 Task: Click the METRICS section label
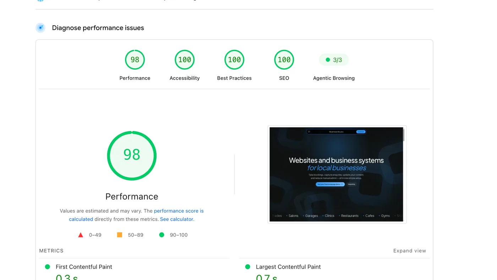click(x=51, y=251)
